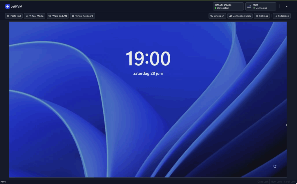Image resolution: width=297 pixels, height=184 pixels.
Task: Open the Paste text tool
Action: click(x=14, y=16)
